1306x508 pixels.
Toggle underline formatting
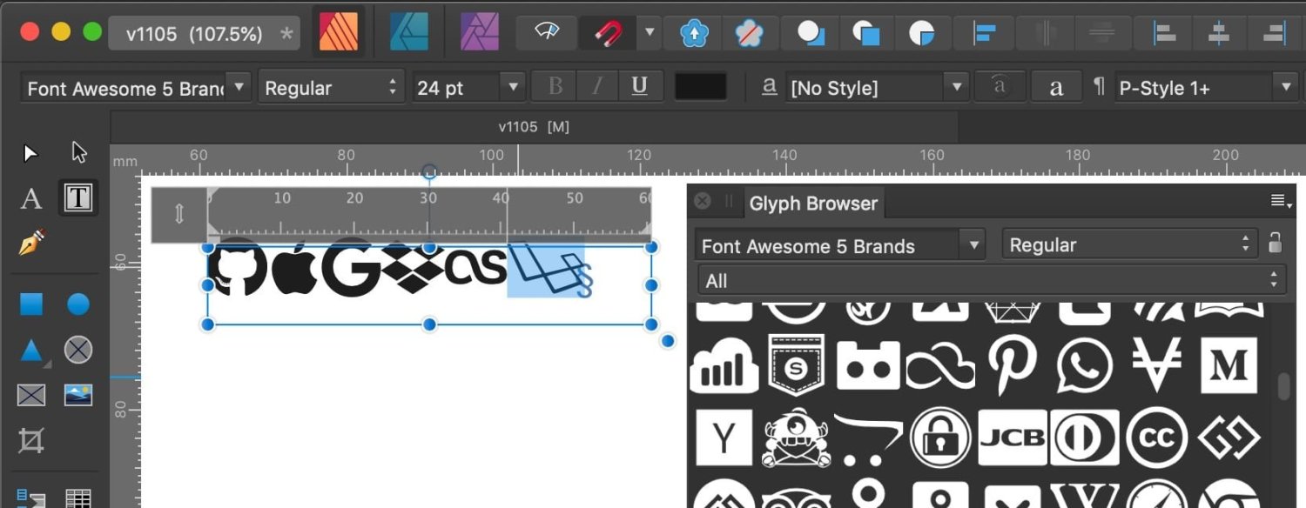(x=640, y=86)
